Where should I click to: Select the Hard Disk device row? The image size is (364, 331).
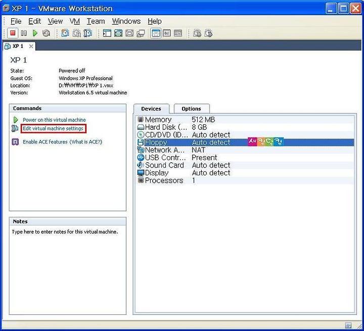pos(245,127)
